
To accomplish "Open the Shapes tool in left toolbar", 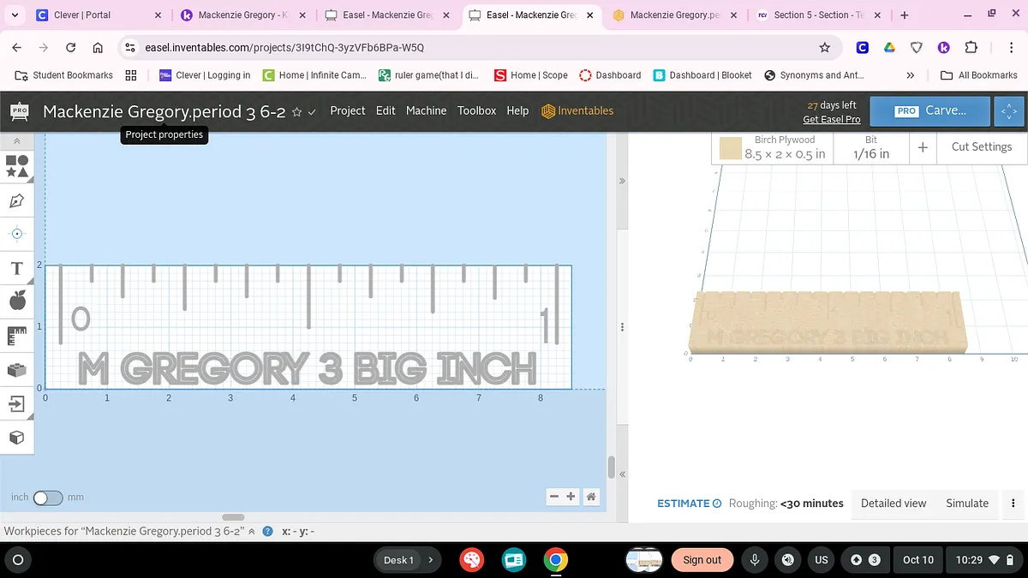I will tap(17, 166).
